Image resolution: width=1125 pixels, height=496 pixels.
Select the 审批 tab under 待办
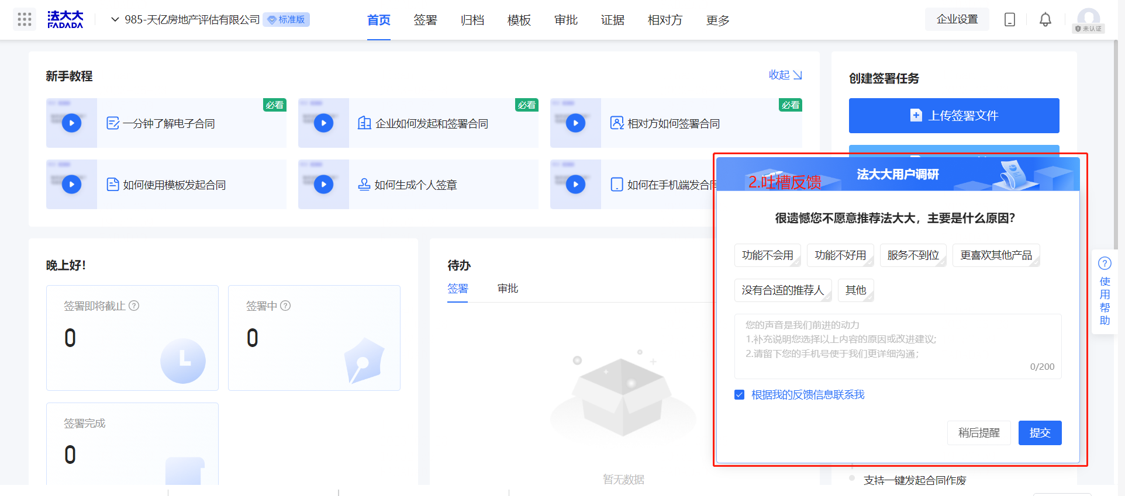508,289
